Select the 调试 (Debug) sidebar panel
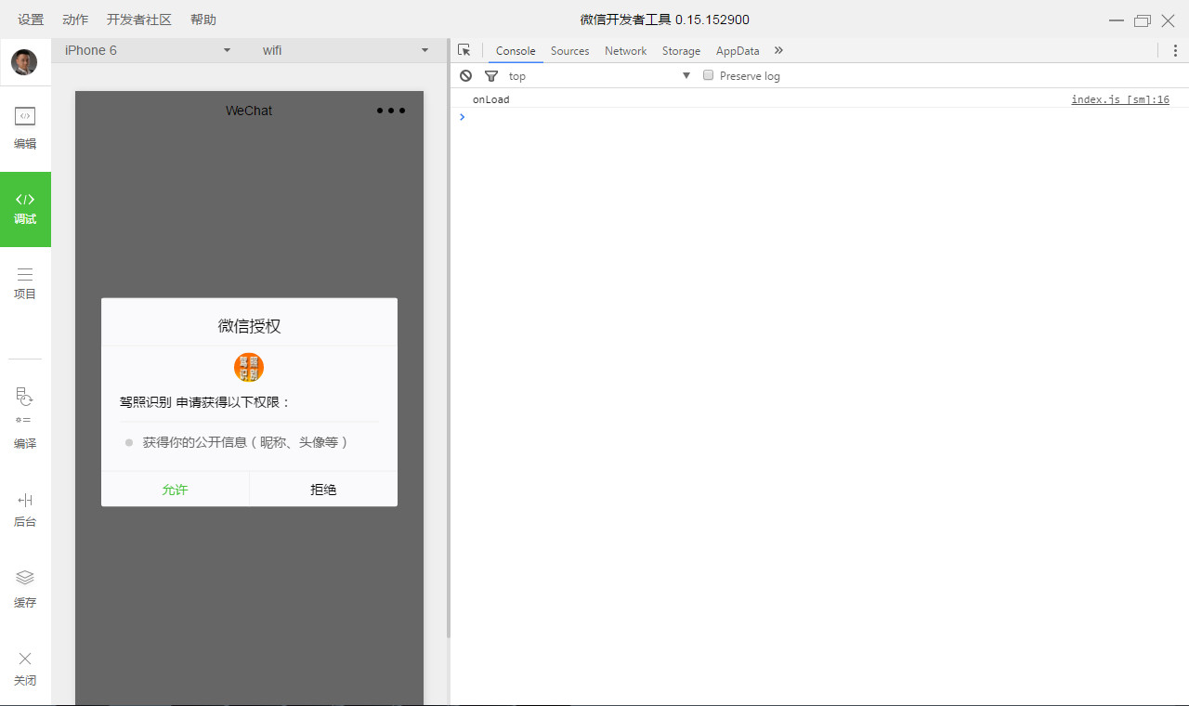The image size is (1189, 706). click(25, 209)
